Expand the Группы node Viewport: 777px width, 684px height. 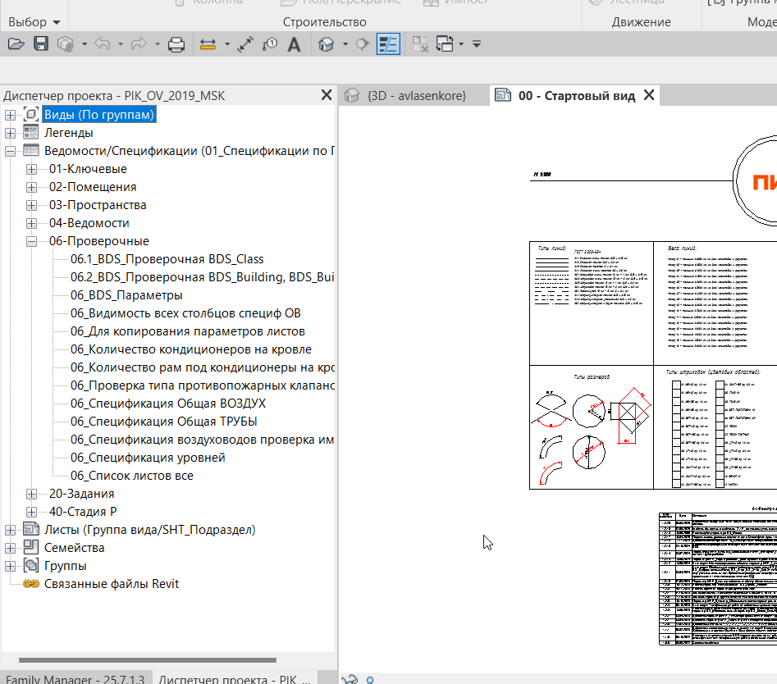10,566
